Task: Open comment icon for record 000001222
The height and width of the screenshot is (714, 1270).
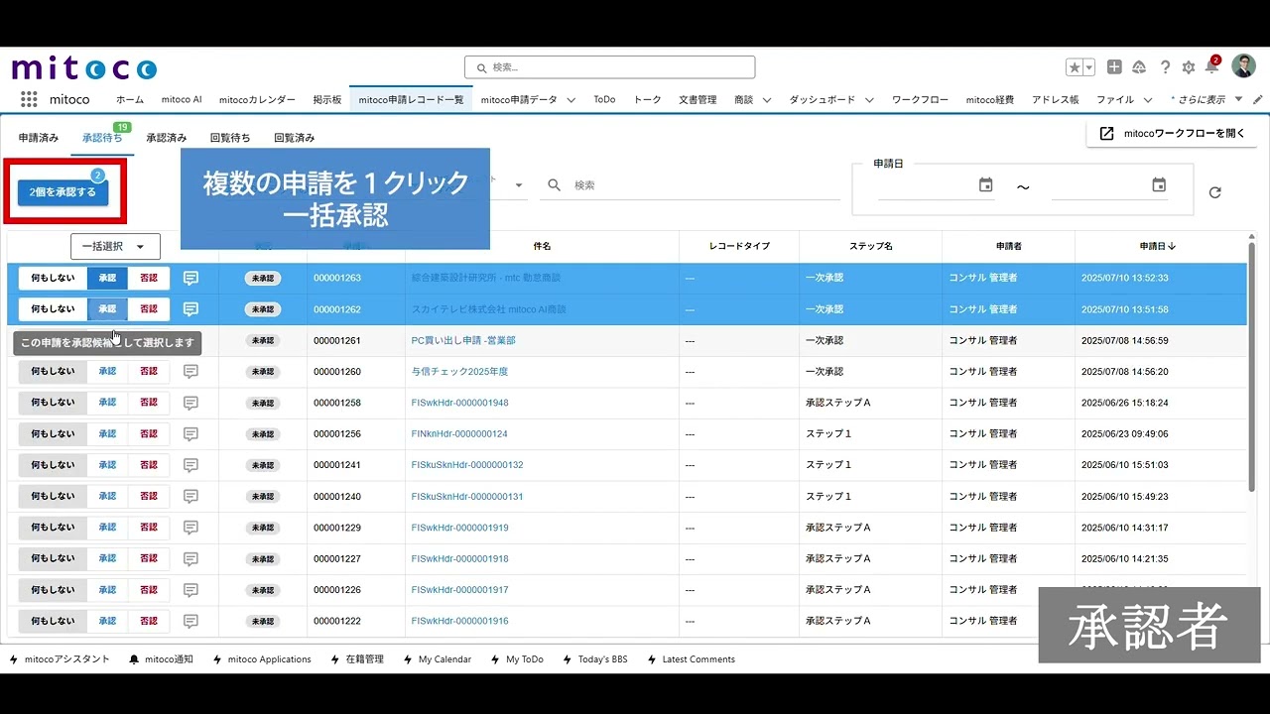Action: (191, 621)
